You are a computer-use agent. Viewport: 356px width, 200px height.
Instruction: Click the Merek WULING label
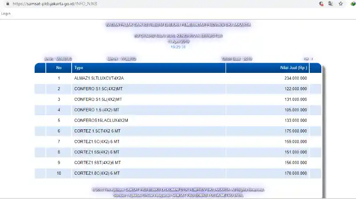tap(121, 59)
